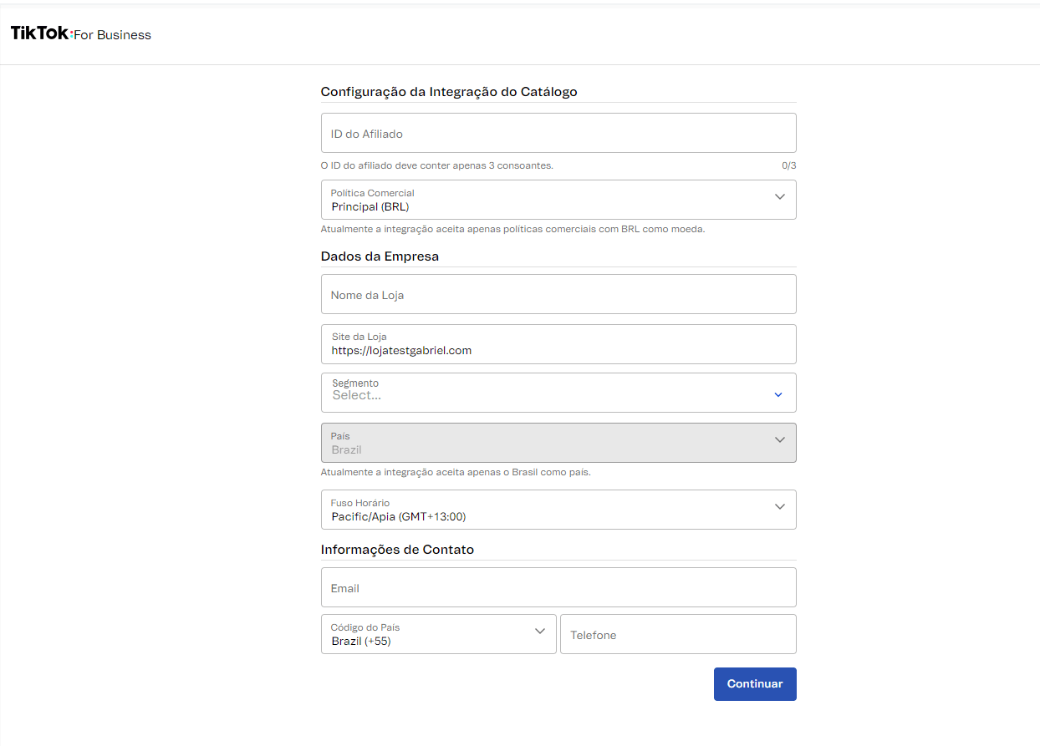
Task: Click the greyed-out País Brazil field
Action: coord(543,444)
